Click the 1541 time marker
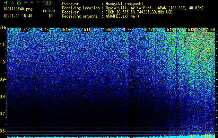218x138 pixels. (24, 30)
